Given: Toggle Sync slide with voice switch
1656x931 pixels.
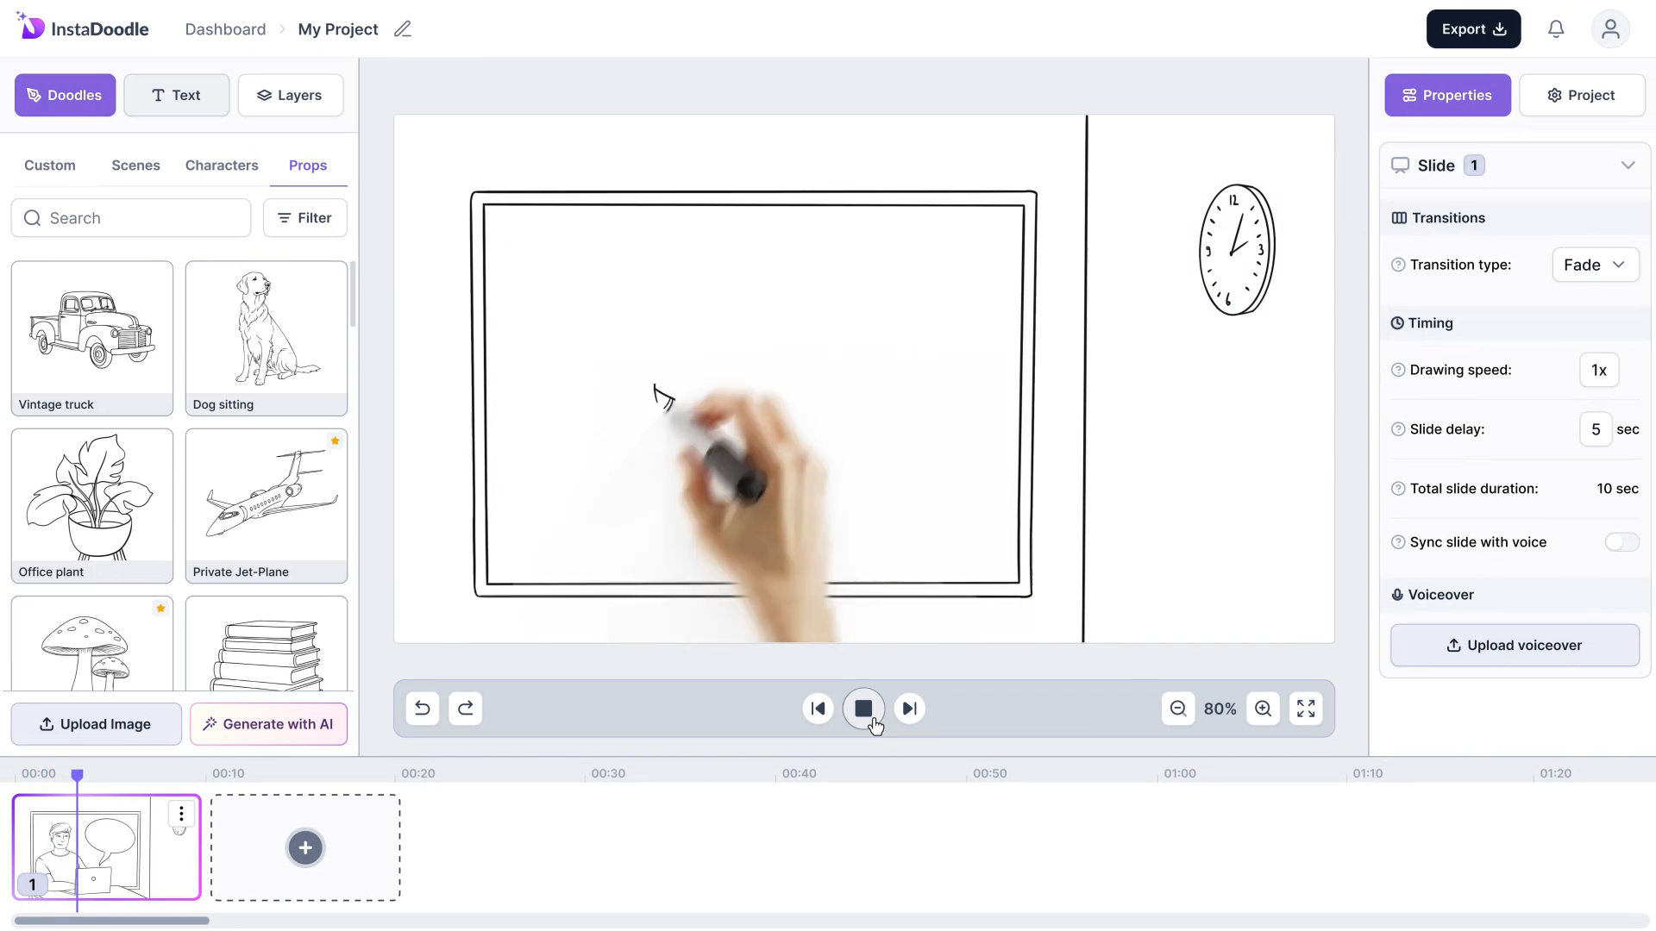Looking at the screenshot, I should (x=1621, y=542).
